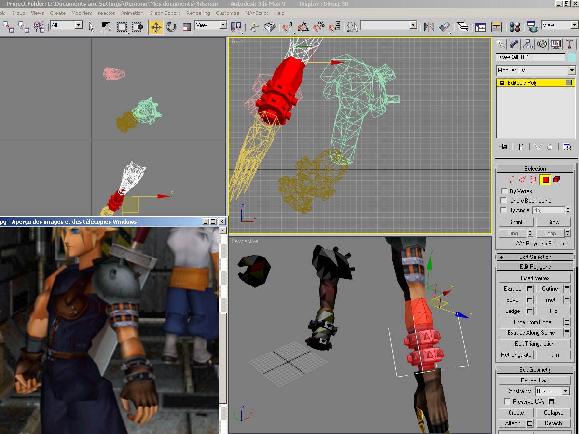579x434 pixels.
Task: Open the Graph Editors menu
Action: tap(165, 13)
